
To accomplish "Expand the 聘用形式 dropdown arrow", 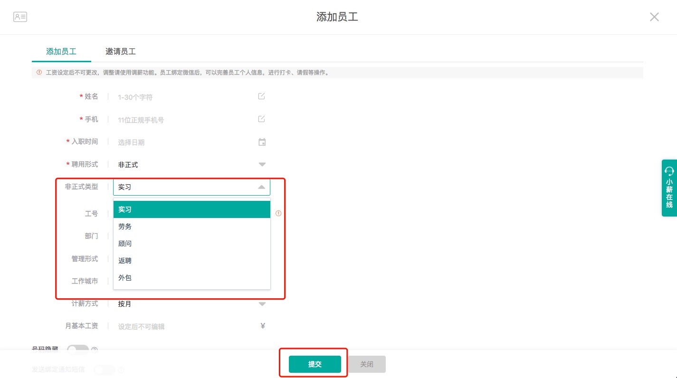I will [262, 165].
